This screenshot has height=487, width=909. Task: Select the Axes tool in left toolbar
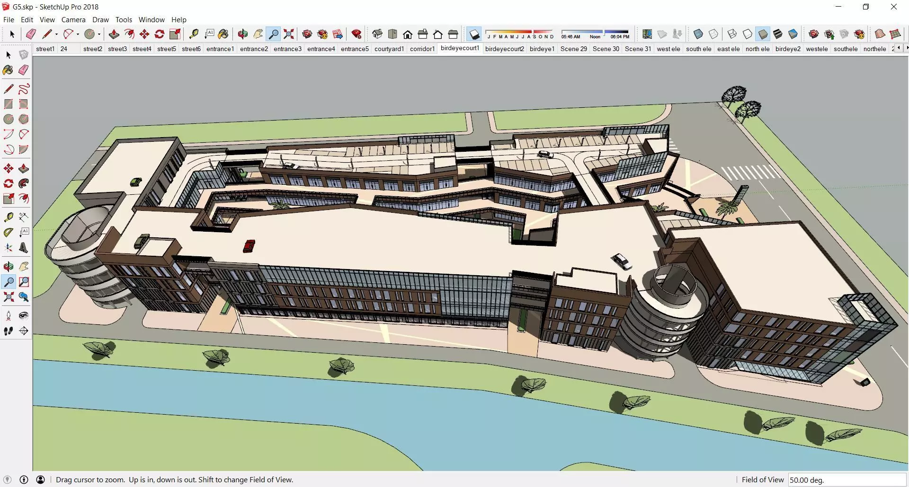point(9,248)
